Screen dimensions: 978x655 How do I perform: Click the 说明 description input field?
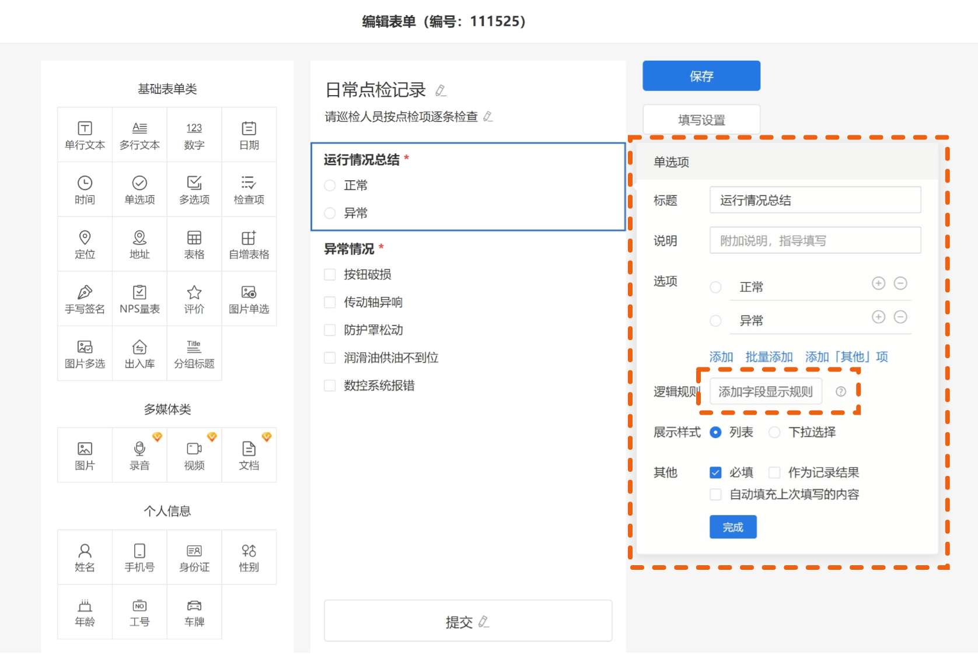pyautogui.click(x=815, y=240)
